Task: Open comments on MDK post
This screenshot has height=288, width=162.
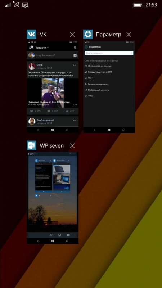Action: pyautogui.click(x=49, y=111)
